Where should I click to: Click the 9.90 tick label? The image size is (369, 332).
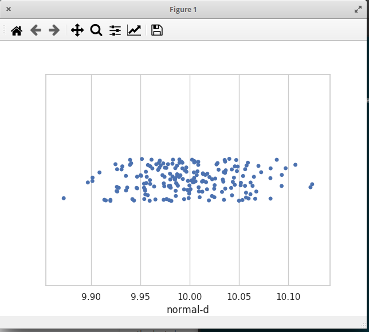(91, 297)
